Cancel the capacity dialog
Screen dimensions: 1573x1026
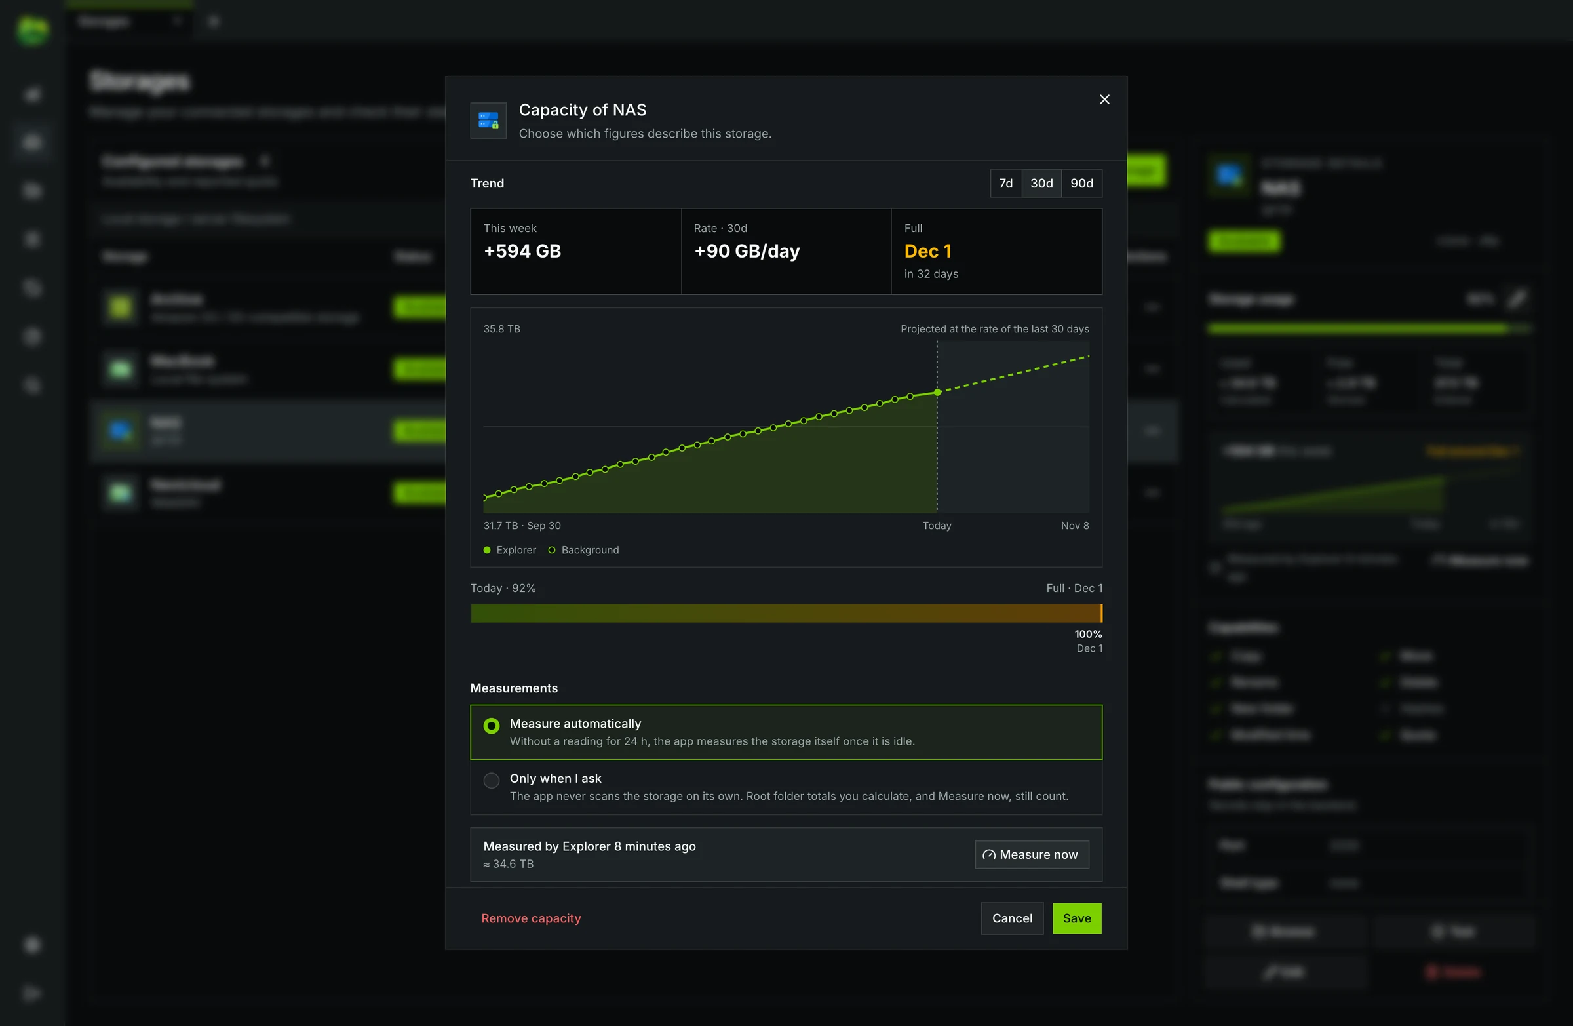click(x=1011, y=918)
